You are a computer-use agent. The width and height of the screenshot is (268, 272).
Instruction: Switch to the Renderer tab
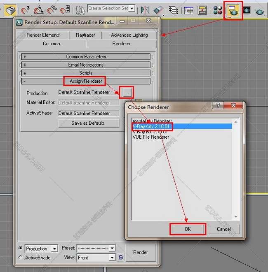point(122,44)
